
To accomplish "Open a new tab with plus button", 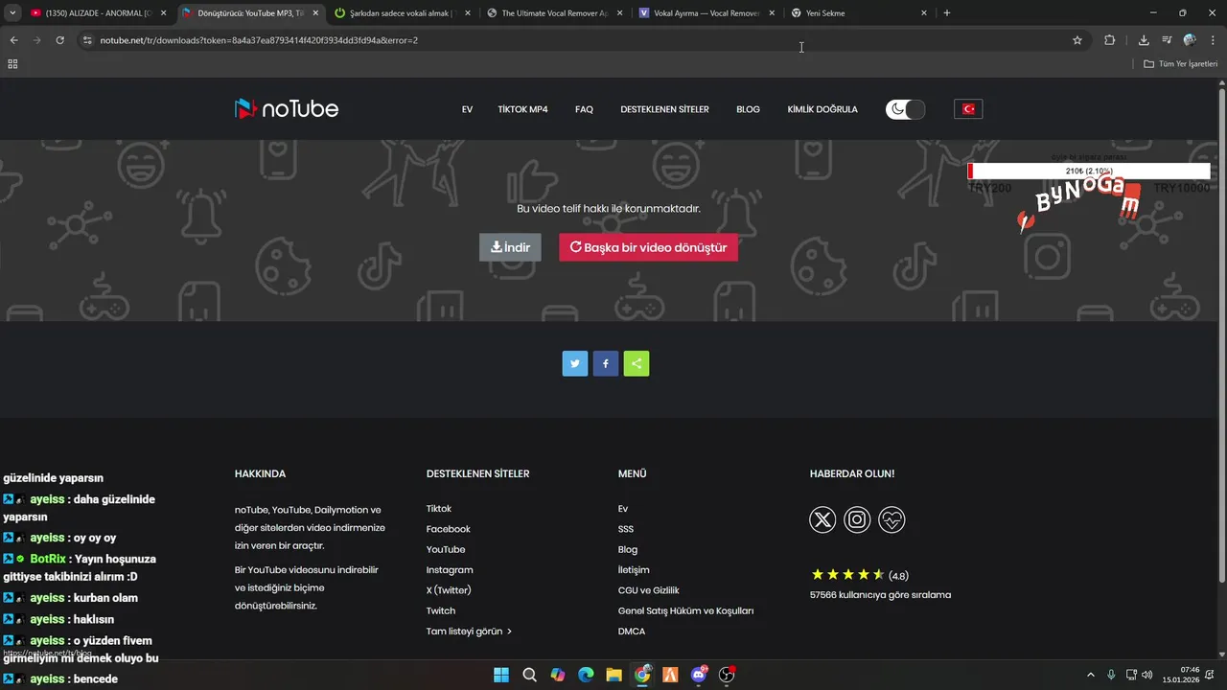I will [947, 13].
